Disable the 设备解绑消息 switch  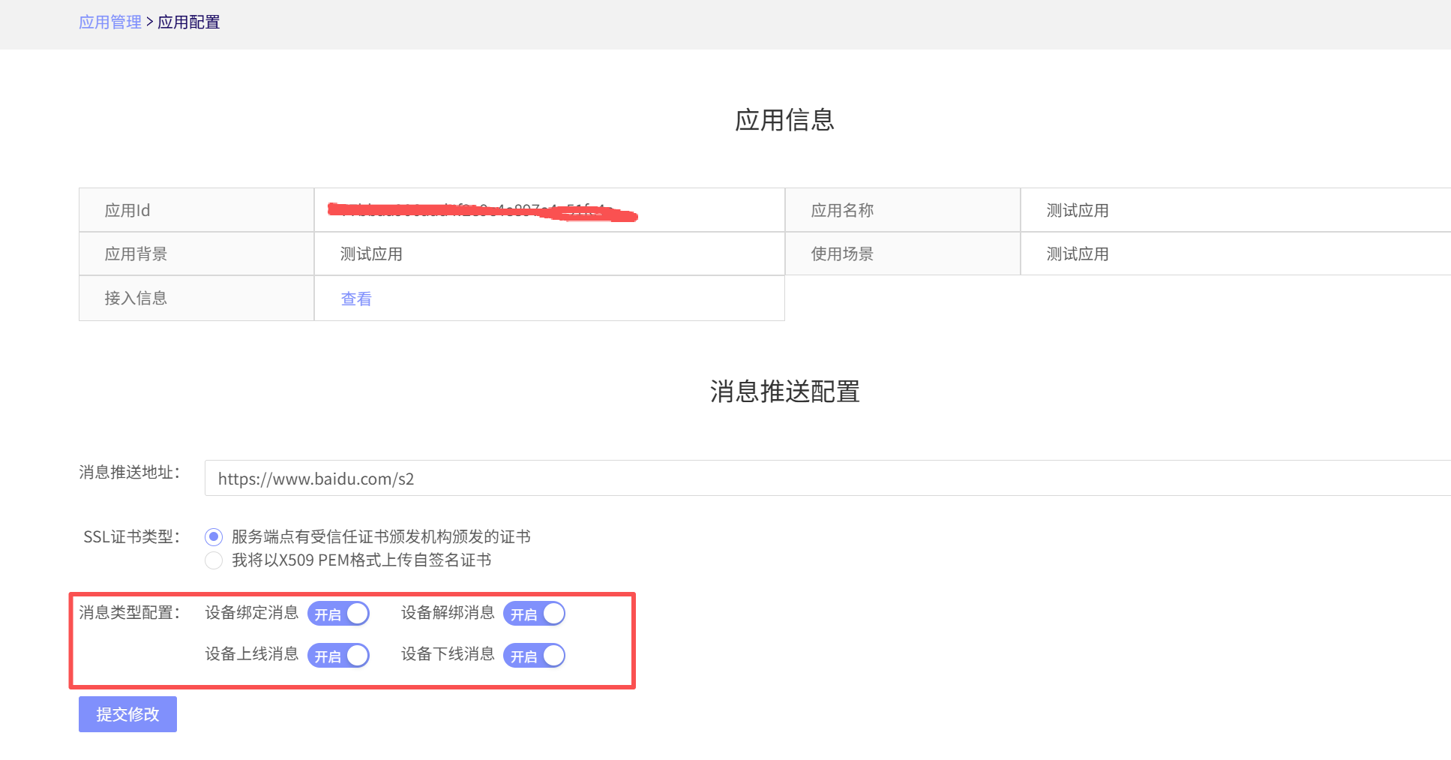coord(534,614)
